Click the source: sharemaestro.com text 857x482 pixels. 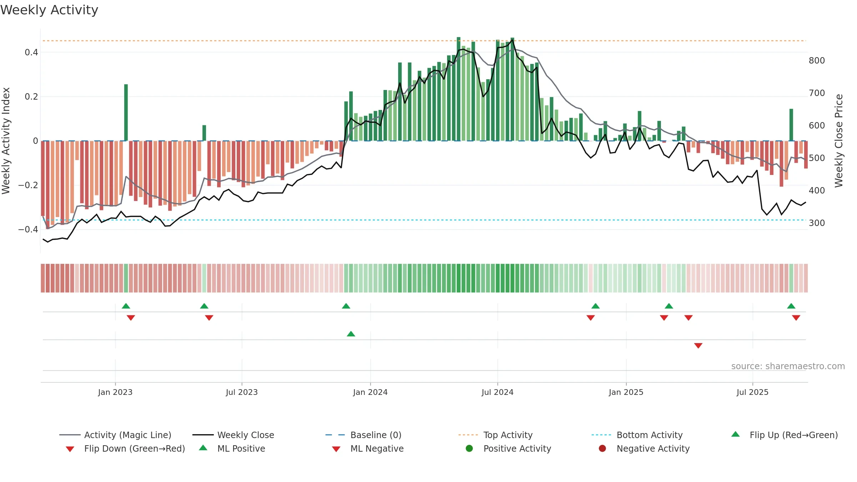click(788, 366)
